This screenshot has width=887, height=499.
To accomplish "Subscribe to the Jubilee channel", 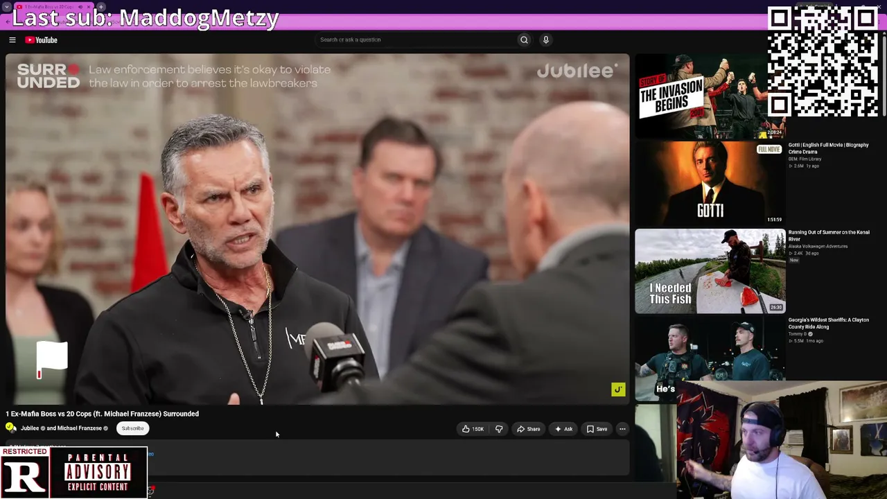I will [x=132, y=428].
